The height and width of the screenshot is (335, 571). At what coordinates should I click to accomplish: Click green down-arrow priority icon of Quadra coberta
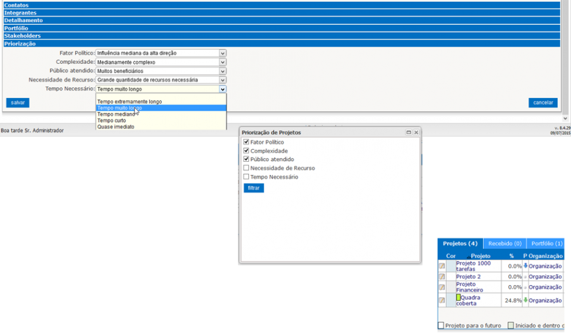click(x=525, y=300)
